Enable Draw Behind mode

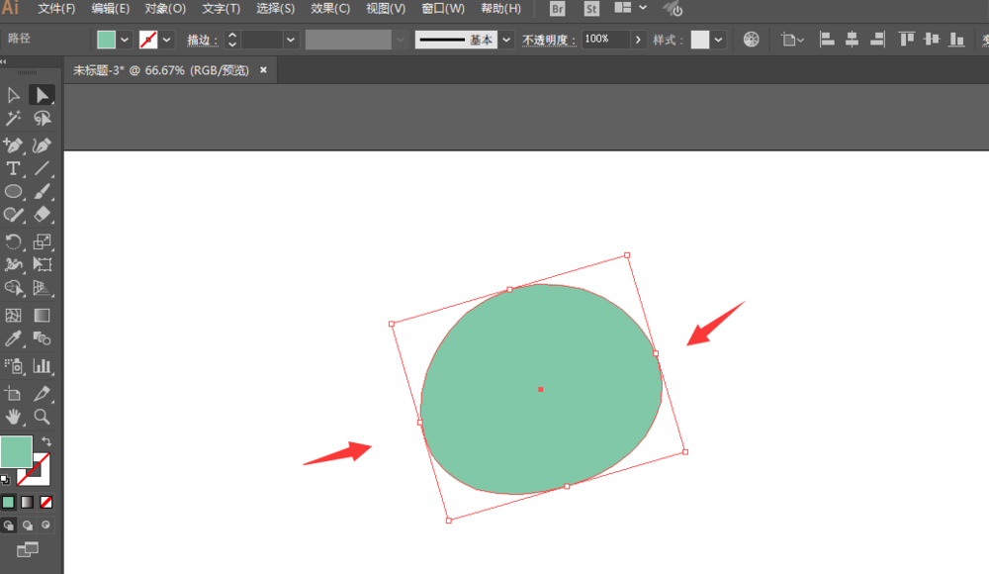27,526
